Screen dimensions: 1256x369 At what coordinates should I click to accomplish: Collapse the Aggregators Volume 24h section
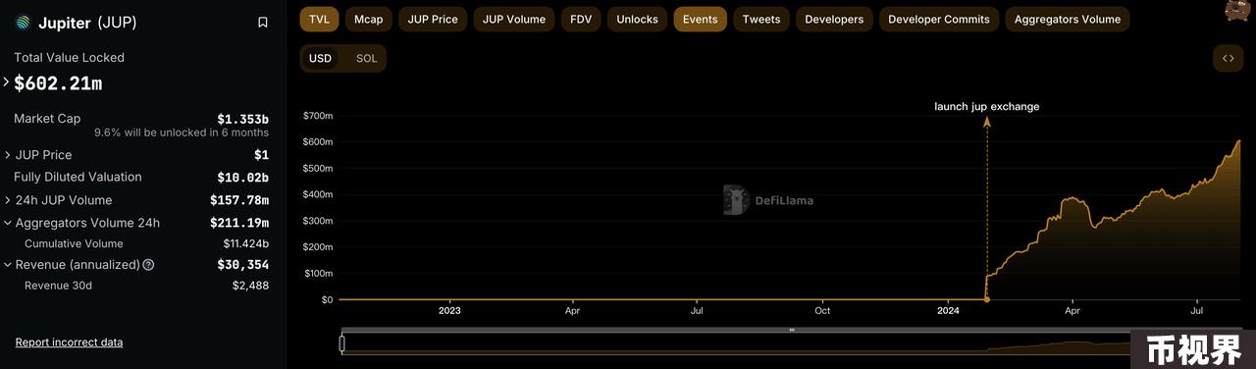tap(7, 223)
